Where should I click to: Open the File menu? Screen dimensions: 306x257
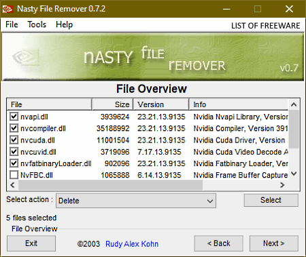pos(12,24)
